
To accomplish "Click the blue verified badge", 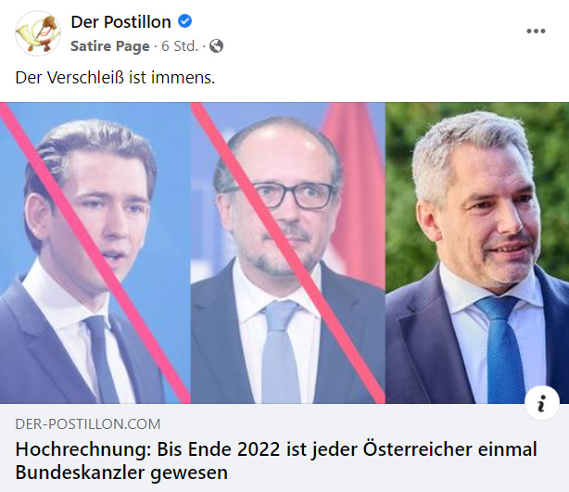I will (x=184, y=21).
